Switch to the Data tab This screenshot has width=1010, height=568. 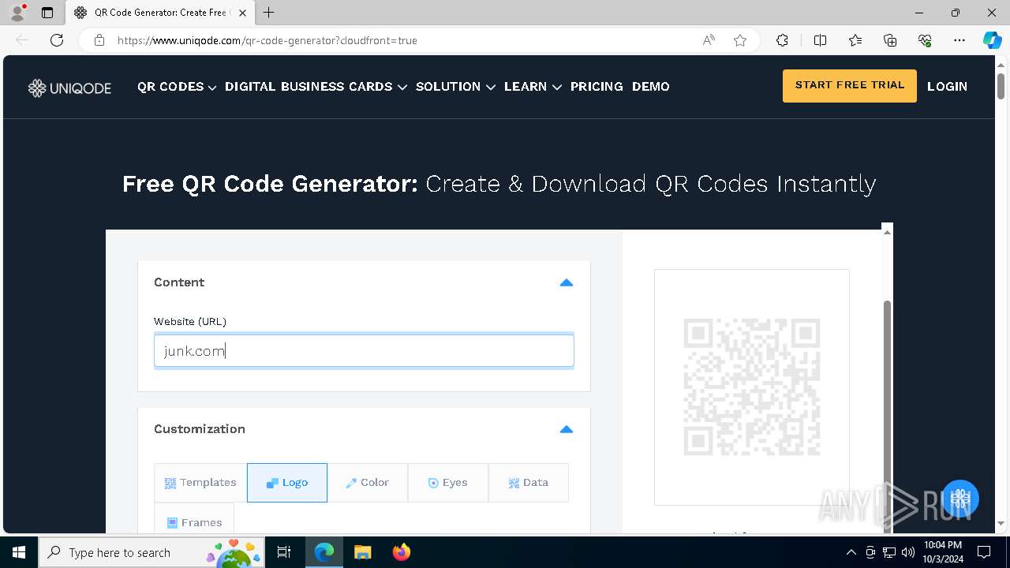pyautogui.click(x=529, y=483)
